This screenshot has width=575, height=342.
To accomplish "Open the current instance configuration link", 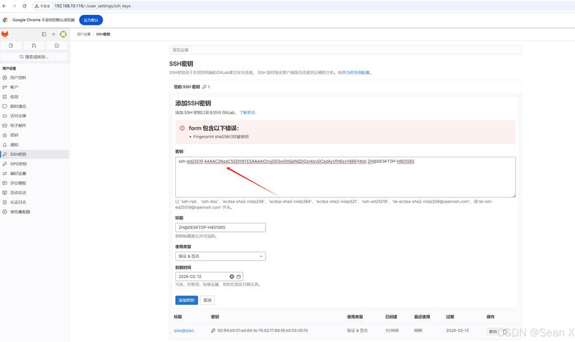I will 358,73.
